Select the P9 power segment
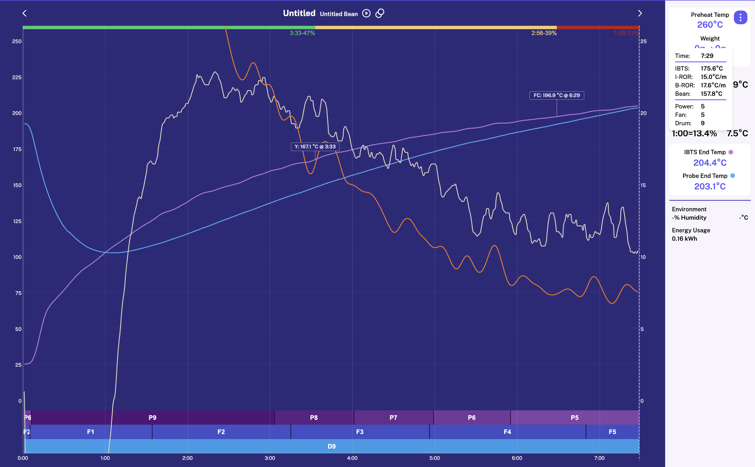Screen dimensions: 755x467 pyautogui.click(x=152, y=418)
